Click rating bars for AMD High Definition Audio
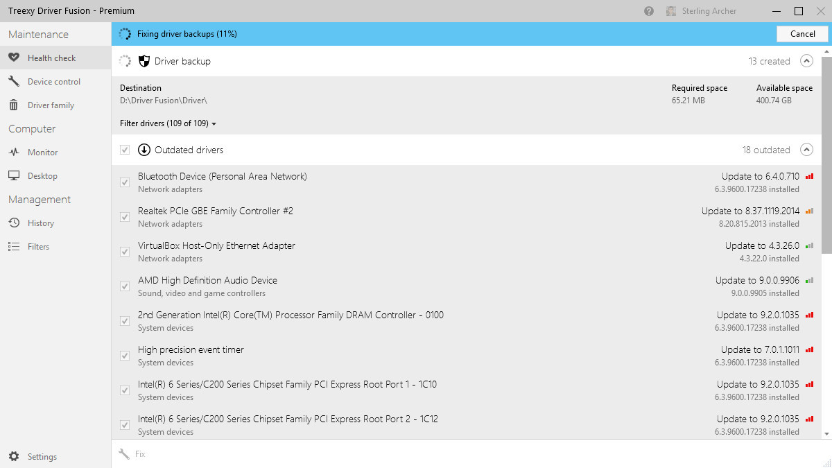The width and height of the screenshot is (832, 468). point(810,280)
